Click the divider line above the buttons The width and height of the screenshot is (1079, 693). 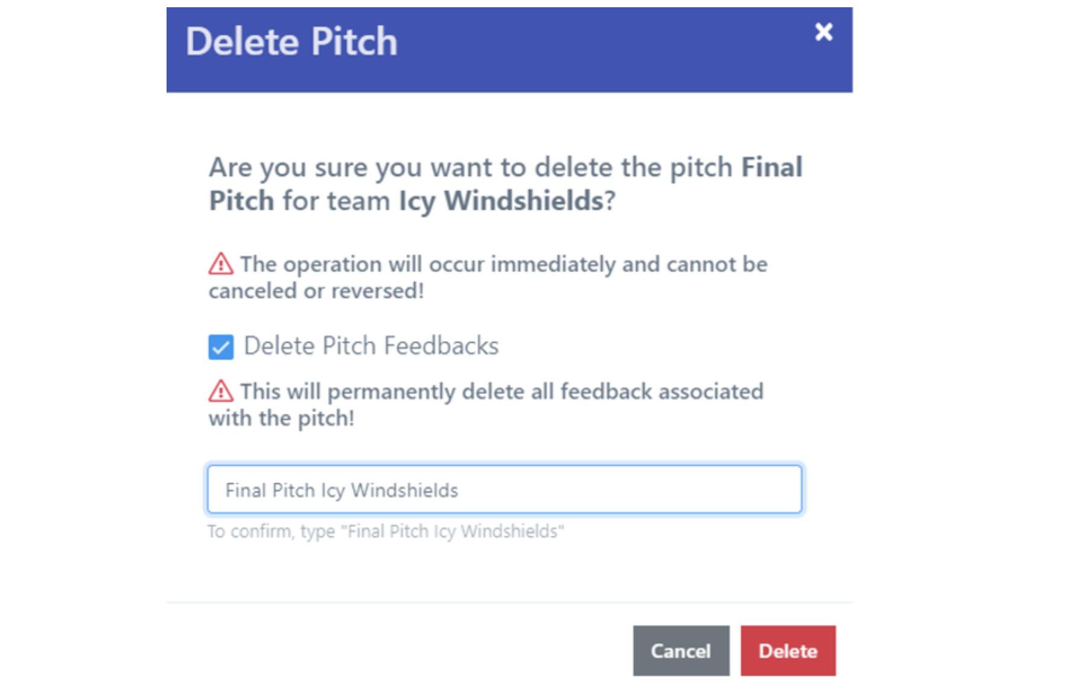pos(509,602)
